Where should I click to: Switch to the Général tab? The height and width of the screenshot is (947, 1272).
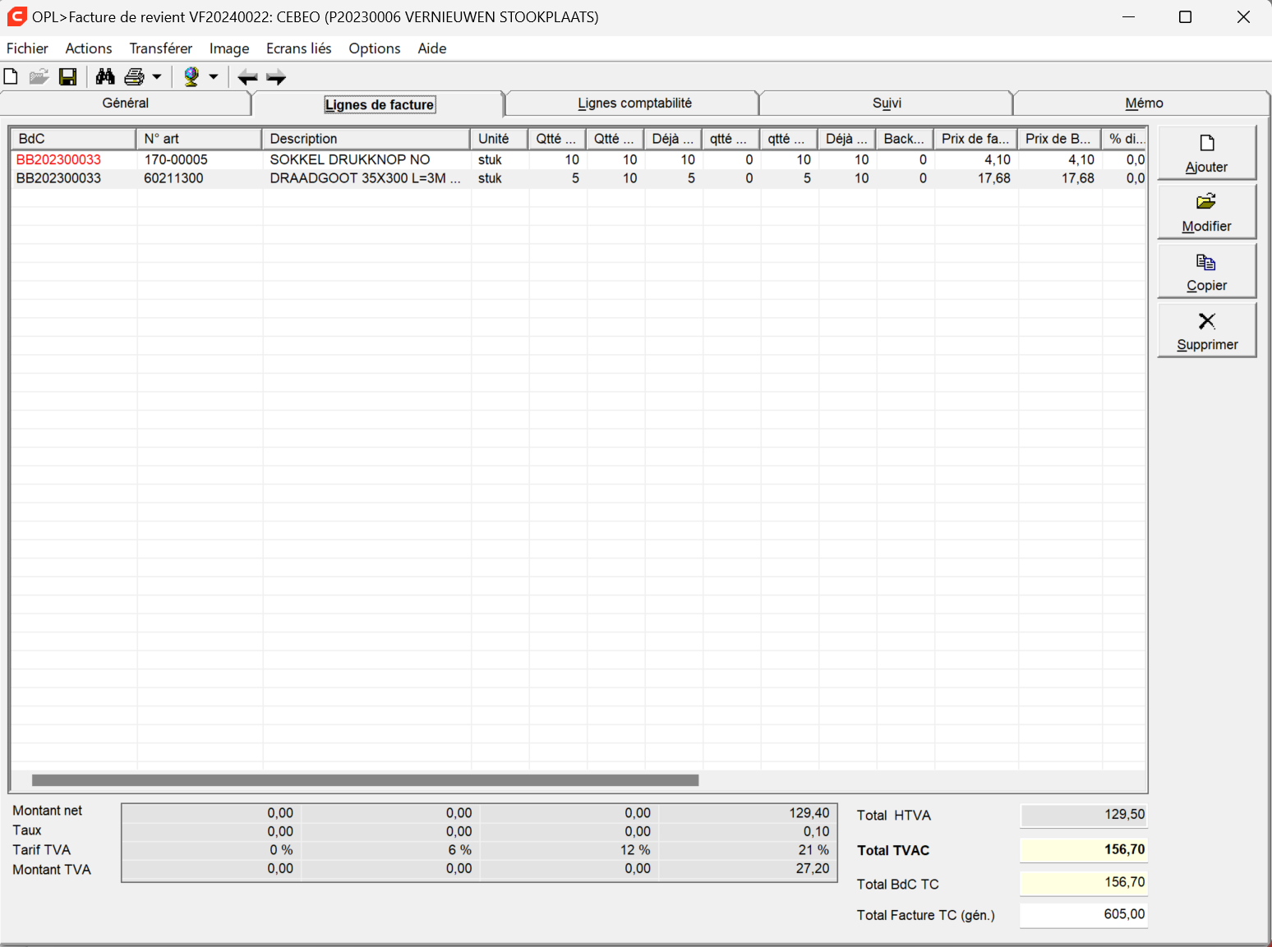click(126, 103)
